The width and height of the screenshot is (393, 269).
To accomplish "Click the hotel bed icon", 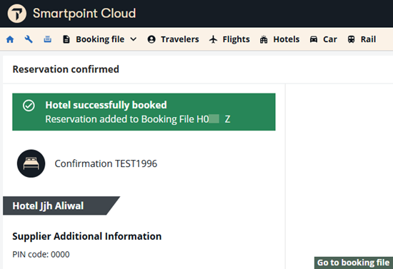I will (31, 163).
